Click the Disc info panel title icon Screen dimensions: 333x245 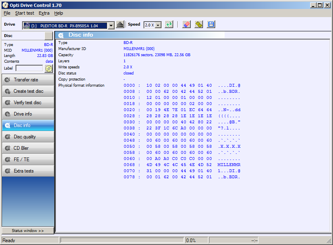point(61,35)
